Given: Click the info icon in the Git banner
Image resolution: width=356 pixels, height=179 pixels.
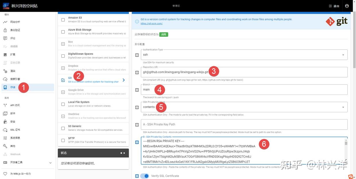Looking at the screenshot, I should 137,21.
